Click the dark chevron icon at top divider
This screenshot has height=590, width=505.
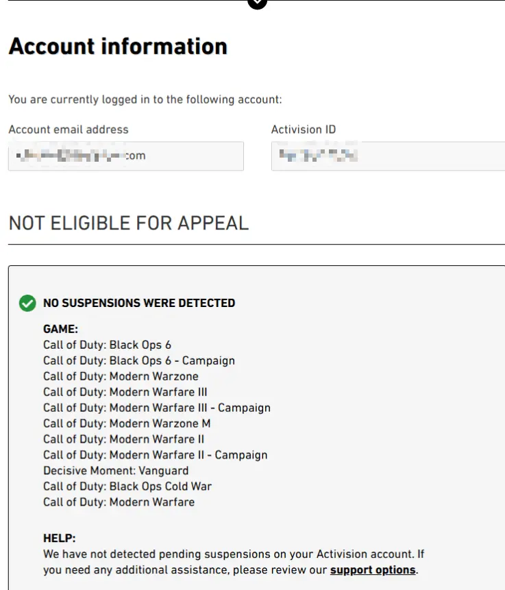click(x=257, y=3)
